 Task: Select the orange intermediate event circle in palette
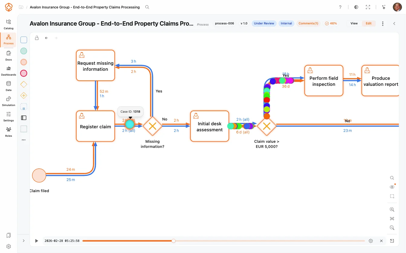(x=24, y=62)
